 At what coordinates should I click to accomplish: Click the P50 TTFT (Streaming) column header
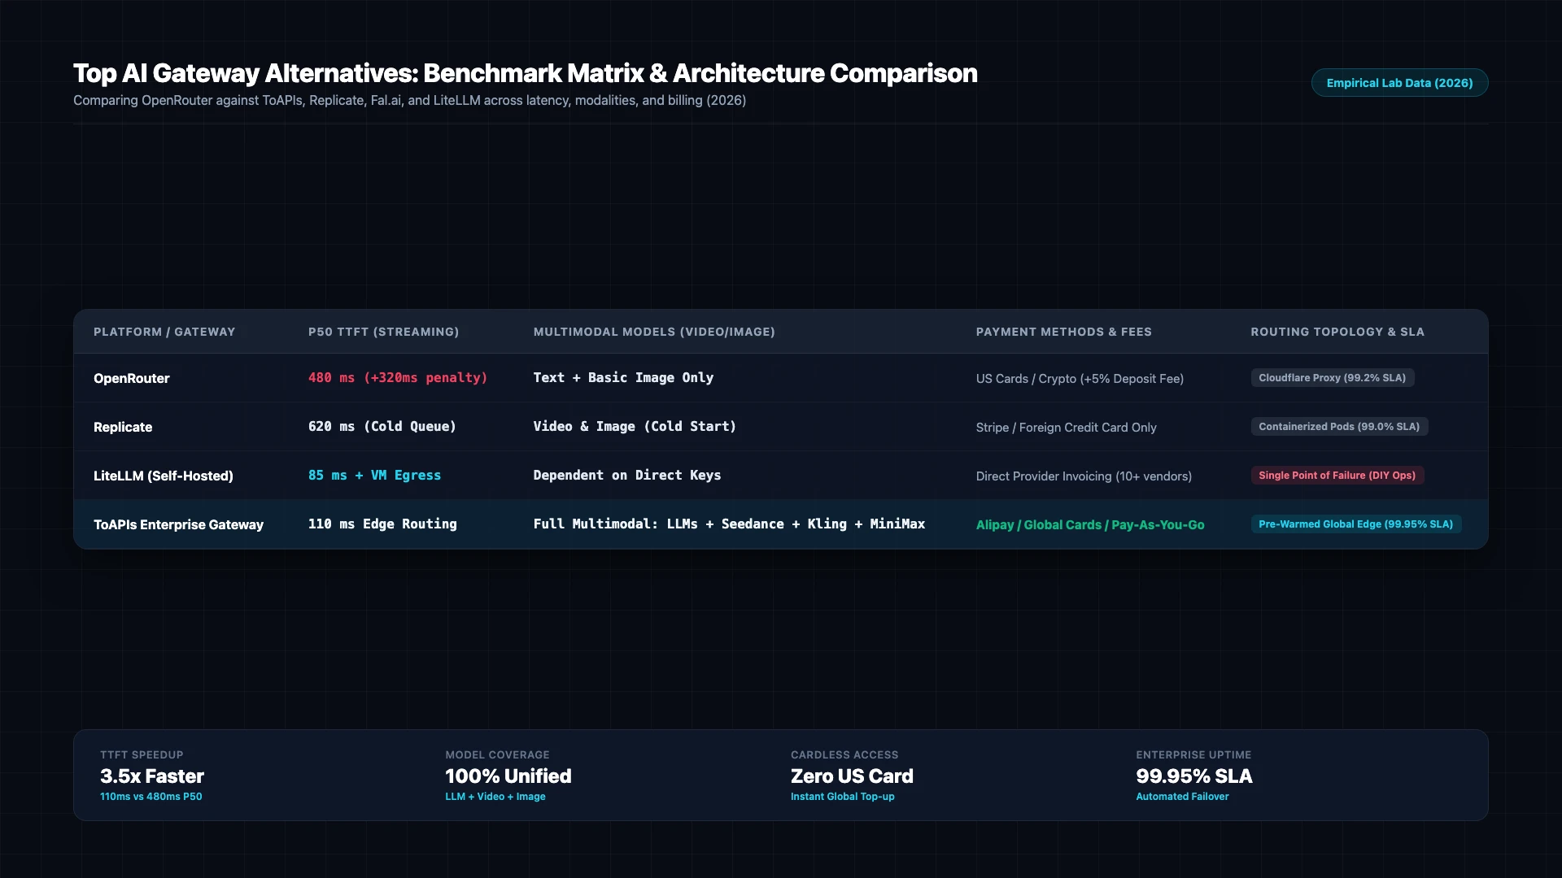coord(383,332)
